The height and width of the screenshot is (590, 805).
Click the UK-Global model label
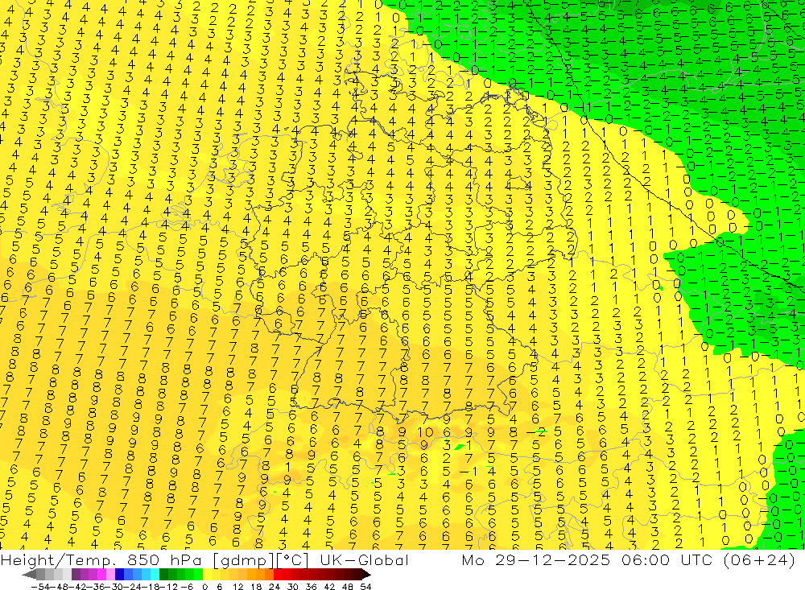tap(364, 559)
